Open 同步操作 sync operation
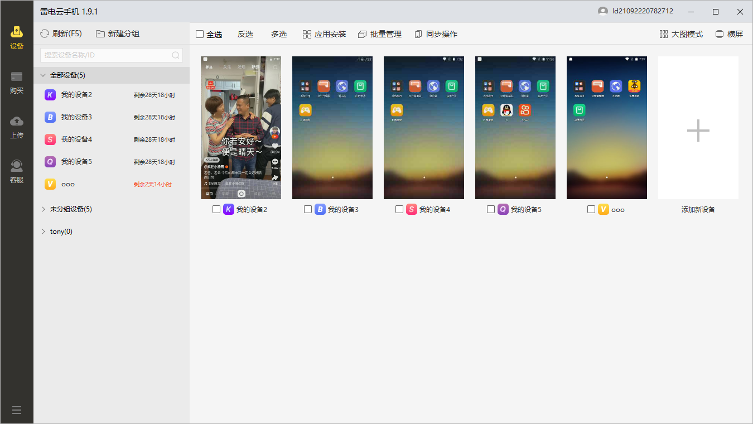Image resolution: width=753 pixels, height=424 pixels. tap(436, 34)
